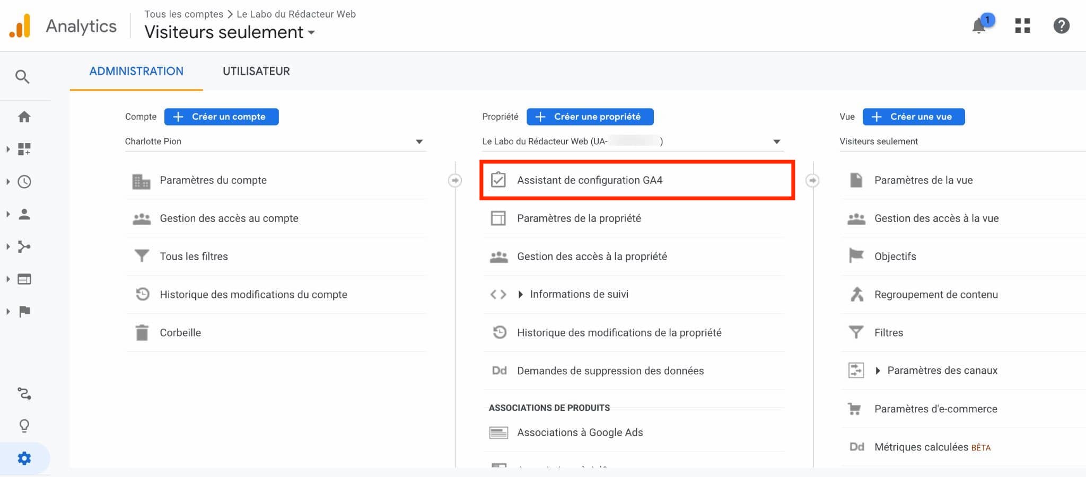Open Customization dashboard icon in sidebar
Viewport: 1086px width, 477px height.
24,149
